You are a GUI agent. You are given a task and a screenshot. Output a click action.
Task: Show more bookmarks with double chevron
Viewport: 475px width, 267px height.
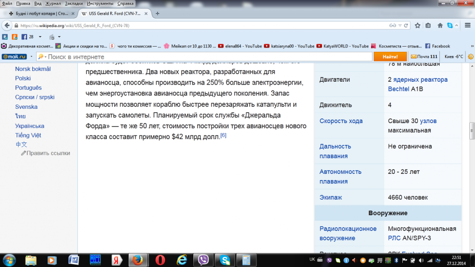(x=472, y=46)
